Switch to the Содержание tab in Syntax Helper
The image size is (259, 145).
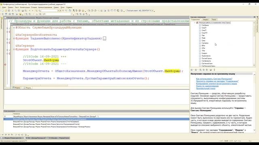pyautogui.click(x=195, y=20)
